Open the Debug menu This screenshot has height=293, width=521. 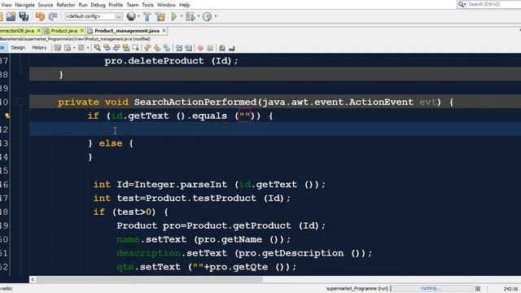(x=98, y=5)
